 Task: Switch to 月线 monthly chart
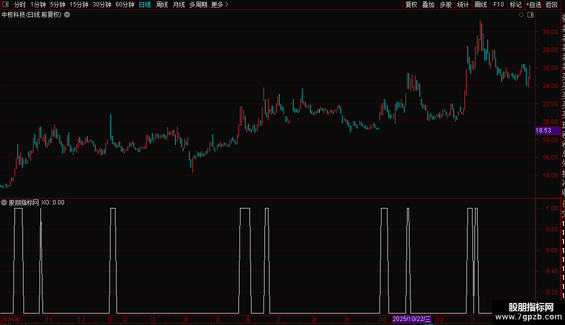pyautogui.click(x=178, y=4)
